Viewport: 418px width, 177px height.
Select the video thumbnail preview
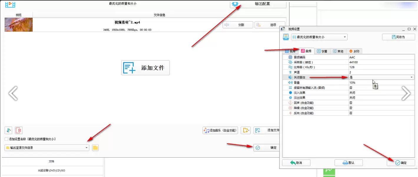(19, 25)
